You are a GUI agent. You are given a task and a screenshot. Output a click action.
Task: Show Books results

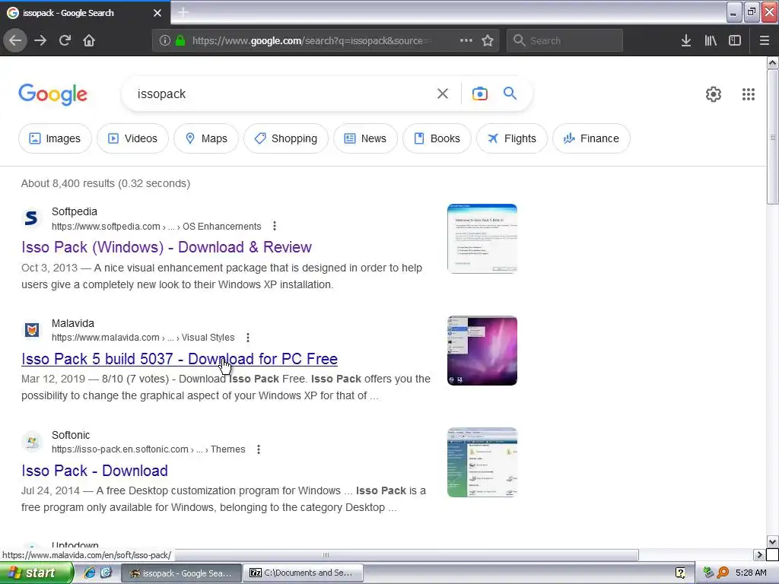tap(437, 138)
